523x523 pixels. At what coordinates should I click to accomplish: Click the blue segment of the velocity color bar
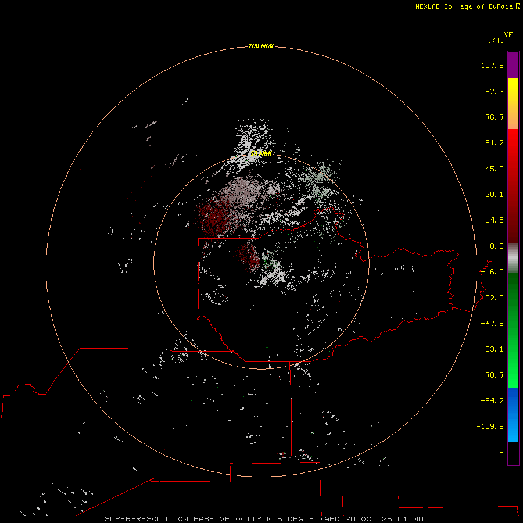pyautogui.click(x=513, y=414)
